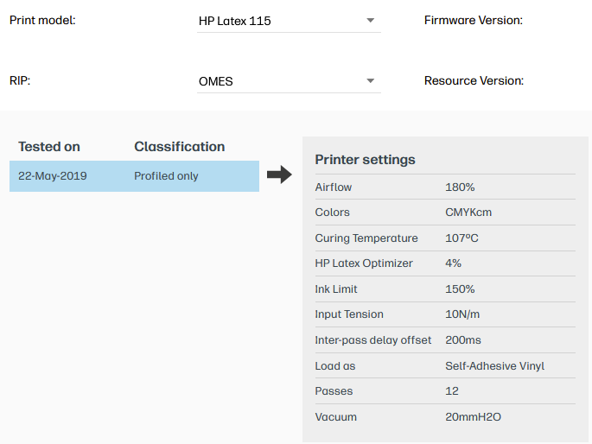This screenshot has height=444, width=592.
Task: Click the Curing Temperature label
Action: coord(366,238)
